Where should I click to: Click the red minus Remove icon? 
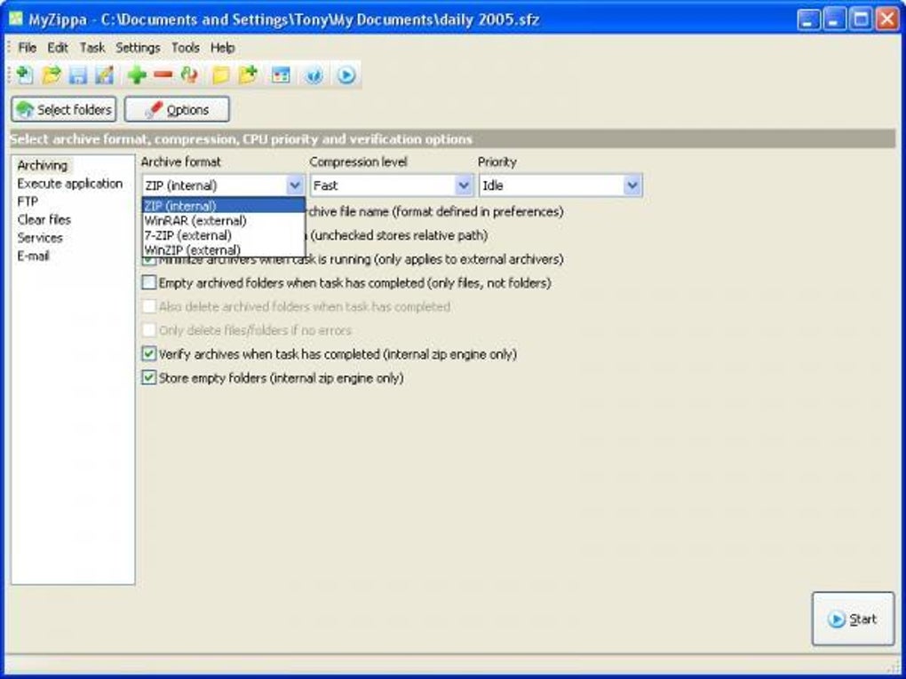pos(163,75)
